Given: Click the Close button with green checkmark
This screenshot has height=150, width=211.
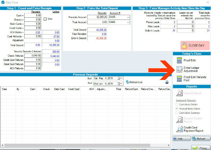Looking at the screenshot, I should (201, 148).
